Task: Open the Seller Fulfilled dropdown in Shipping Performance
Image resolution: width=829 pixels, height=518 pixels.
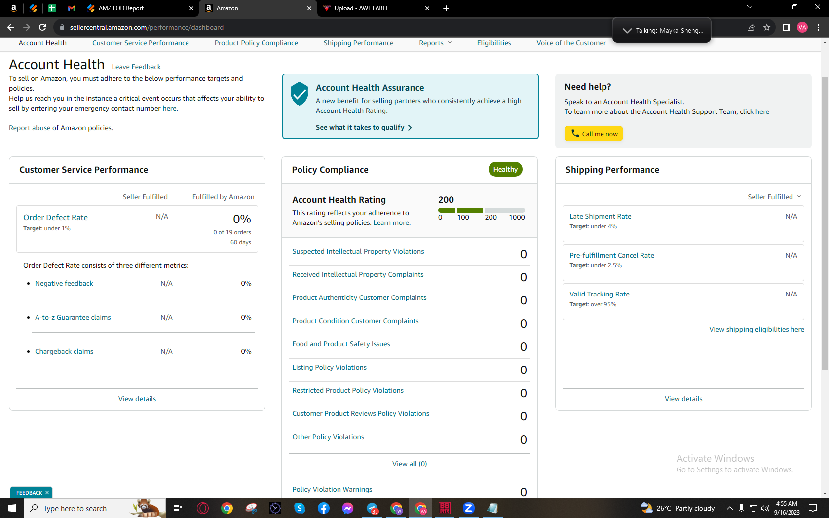Action: pos(774,197)
